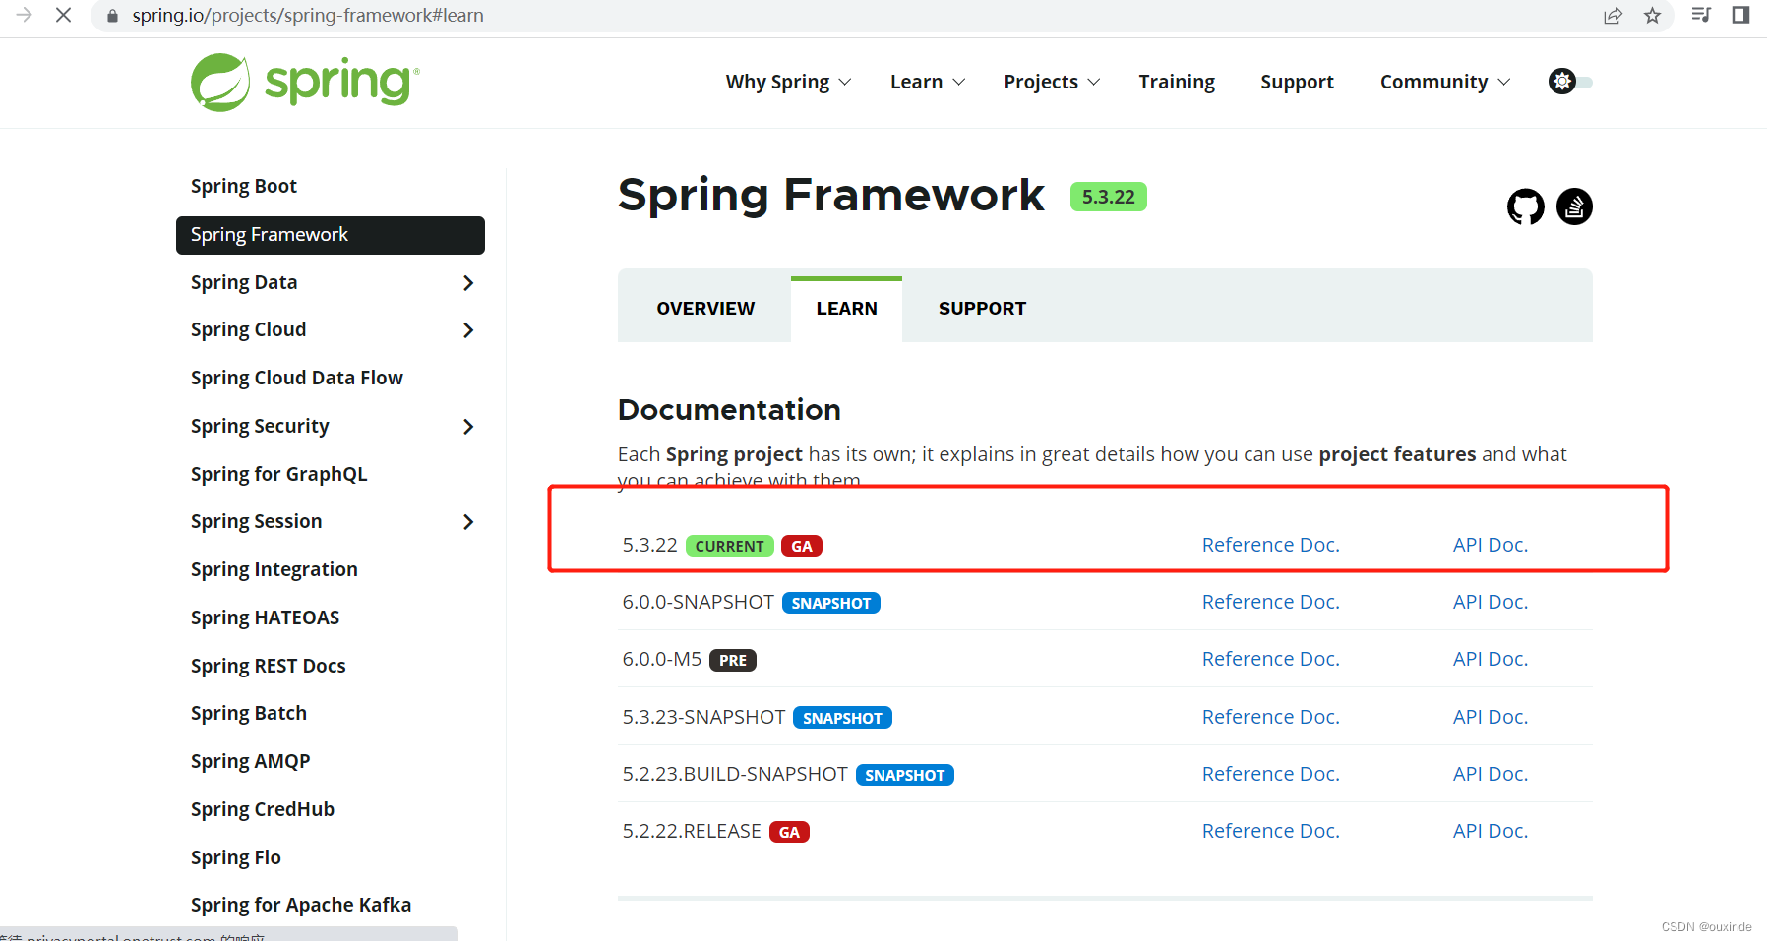Viewport: 1767px width, 941px height.
Task: Open API Doc. for 5.3.23-SNAPSHOT
Action: point(1491,717)
